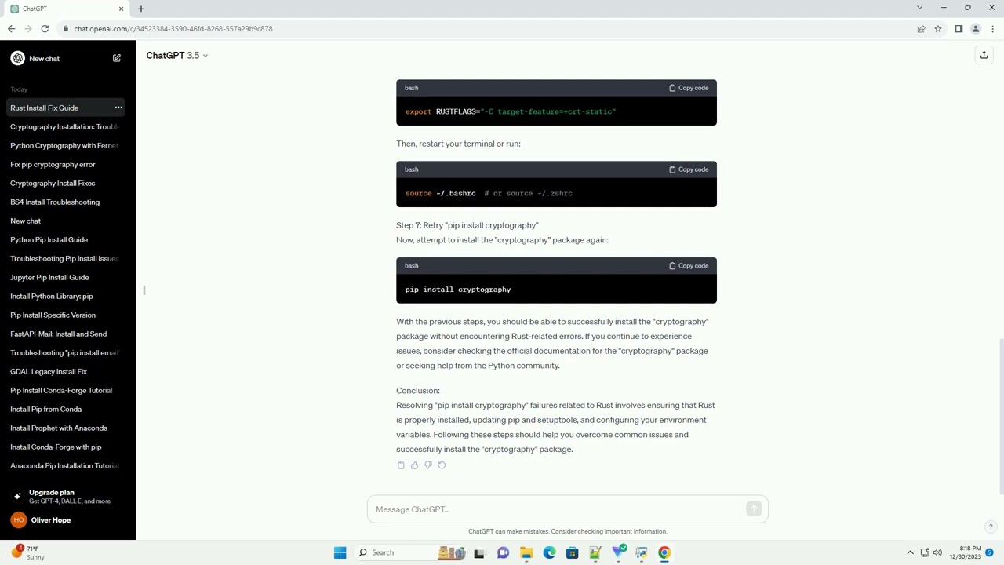Image resolution: width=1004 pixels, height=565 pixels.
Task: Show hidden system tray icons
Action: coord(910,552)
